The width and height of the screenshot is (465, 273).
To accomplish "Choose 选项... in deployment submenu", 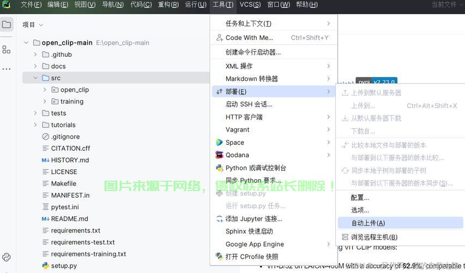I will pos(400,210).
